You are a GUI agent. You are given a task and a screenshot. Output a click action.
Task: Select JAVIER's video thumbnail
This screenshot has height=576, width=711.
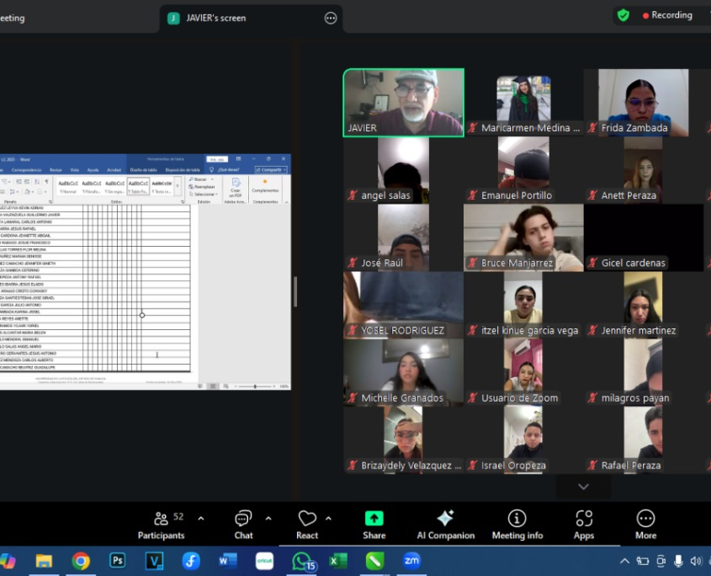[403, 102]
